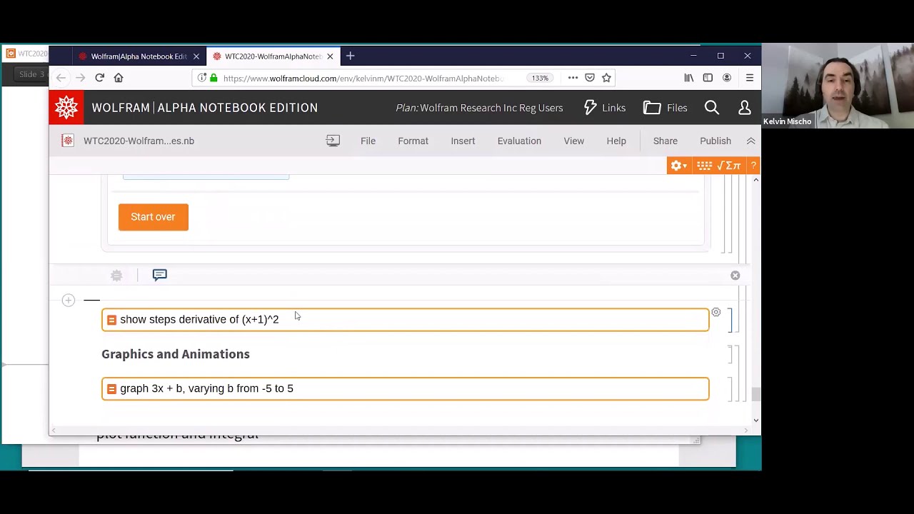Open the Evaluation menu
914x514 pixels.
[x=519, y=141]
